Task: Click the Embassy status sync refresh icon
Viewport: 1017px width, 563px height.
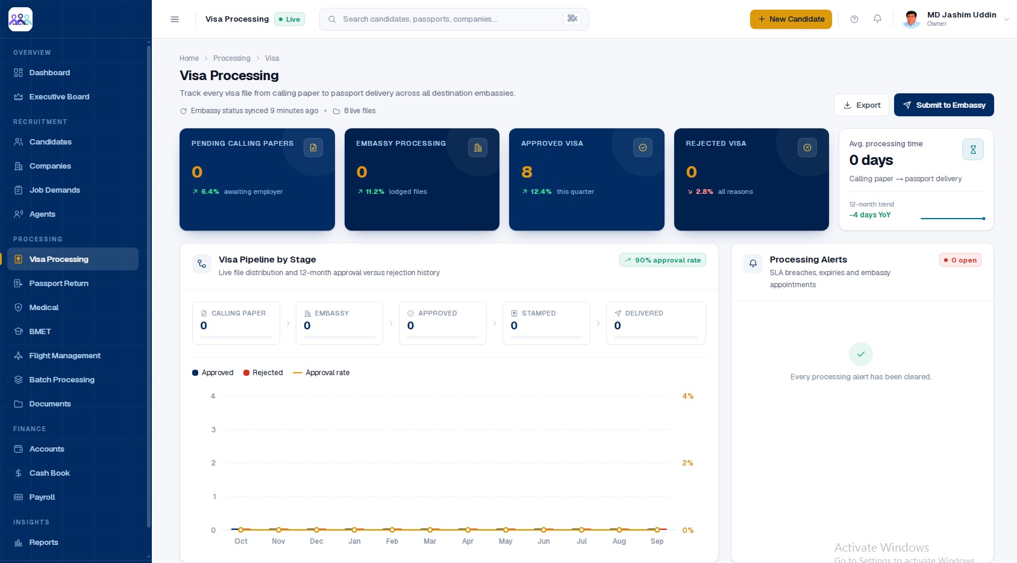Action: coord(184,111)
